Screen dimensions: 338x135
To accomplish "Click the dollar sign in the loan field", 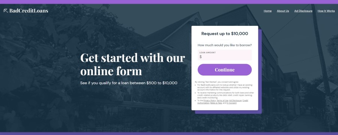I will coord(201,57).
